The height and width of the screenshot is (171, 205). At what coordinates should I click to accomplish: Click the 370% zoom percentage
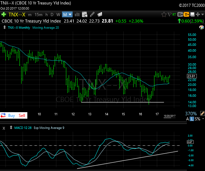[x=191, y=114]
